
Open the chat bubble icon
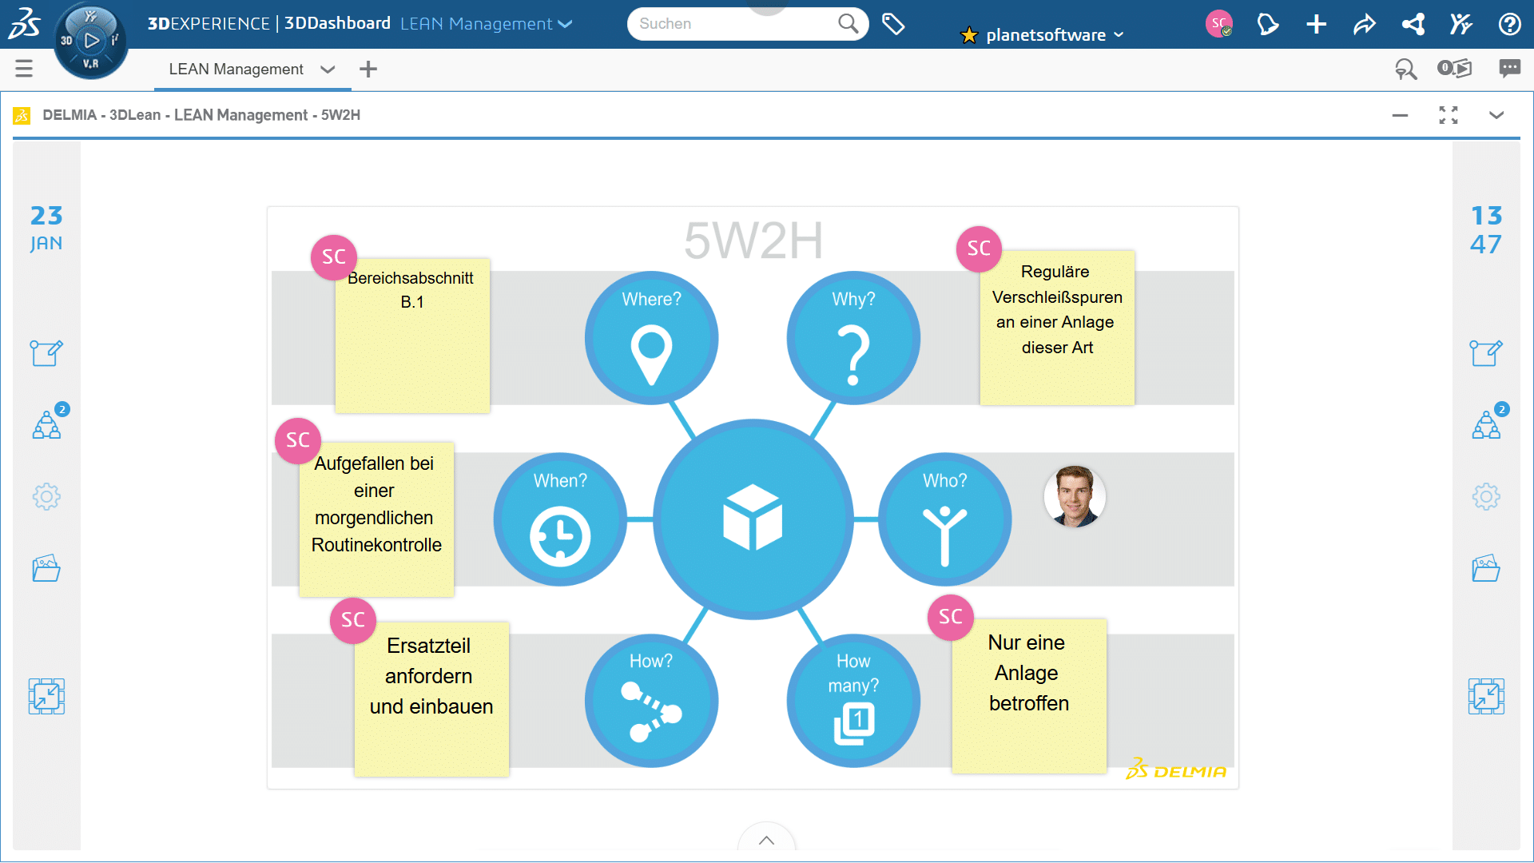(1509, 69)
